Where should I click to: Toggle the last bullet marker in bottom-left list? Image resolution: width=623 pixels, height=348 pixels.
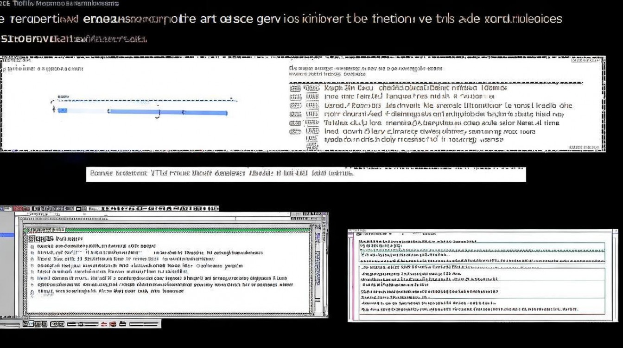tap(32, 291)
